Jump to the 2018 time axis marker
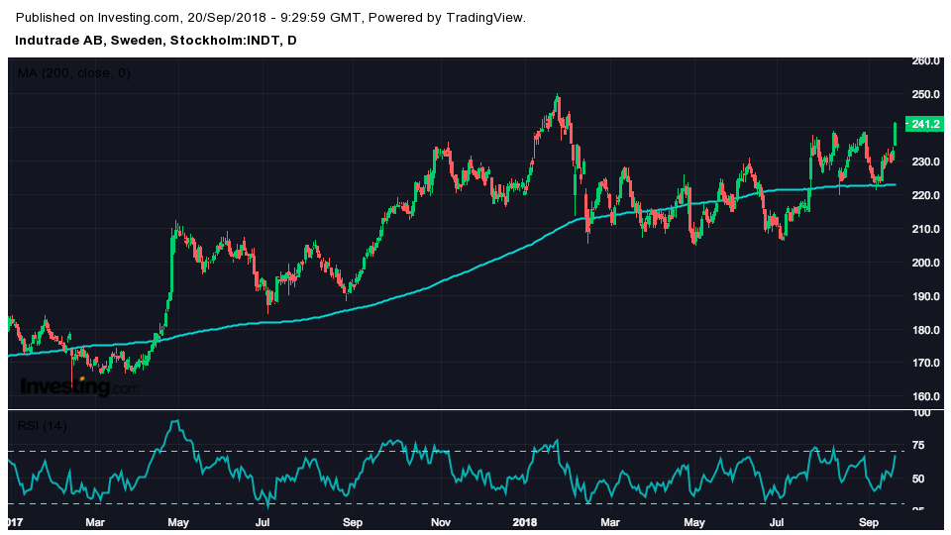951x535 pixels. [x=526, y=521]
